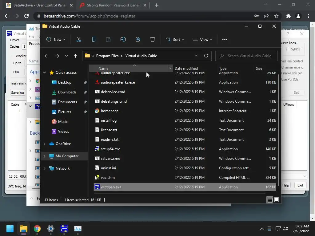Click Save log button in VAC panel
315x236 pixels.
click(x=18, y=92)
